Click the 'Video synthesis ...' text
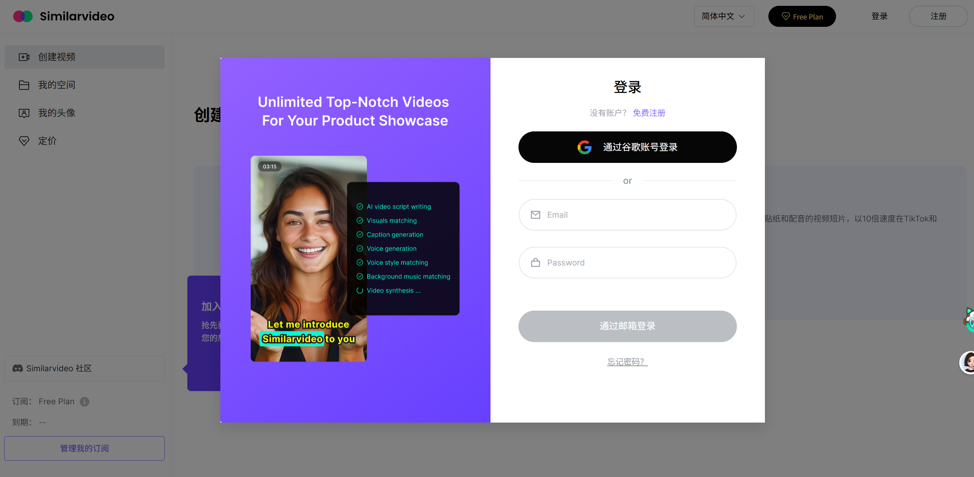The image size is (974, 477). [394, 291]
